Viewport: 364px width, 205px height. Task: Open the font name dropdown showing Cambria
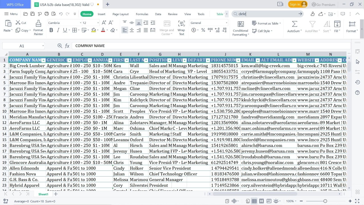(x=80, y=23)
